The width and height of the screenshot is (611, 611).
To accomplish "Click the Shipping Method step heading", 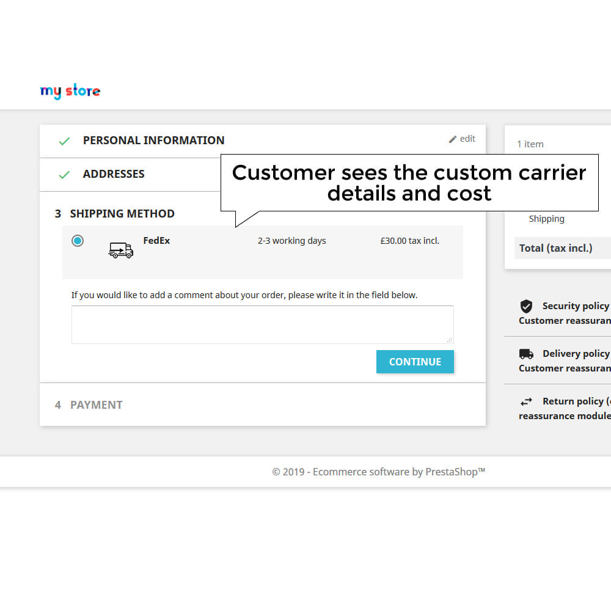I will (122, 213).
